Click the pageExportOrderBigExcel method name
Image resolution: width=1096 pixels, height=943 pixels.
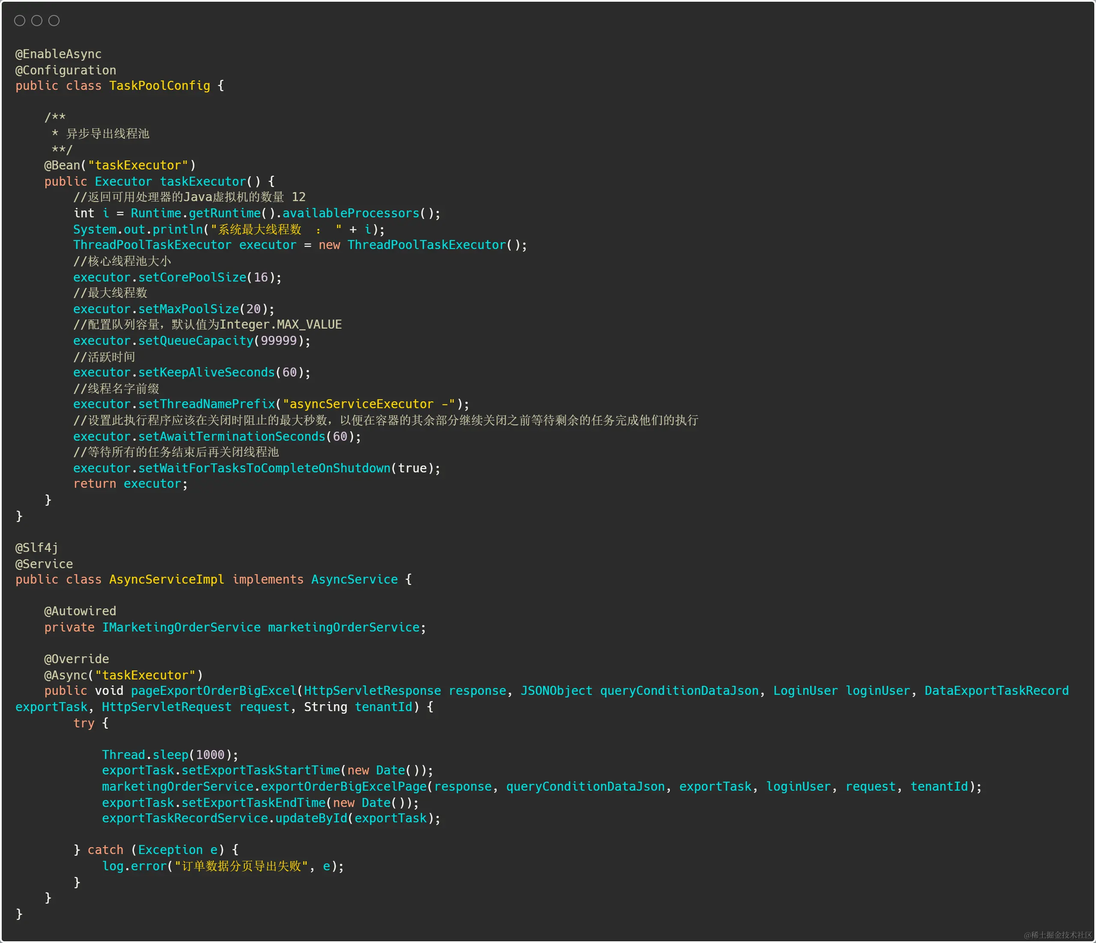click(214, 691)
